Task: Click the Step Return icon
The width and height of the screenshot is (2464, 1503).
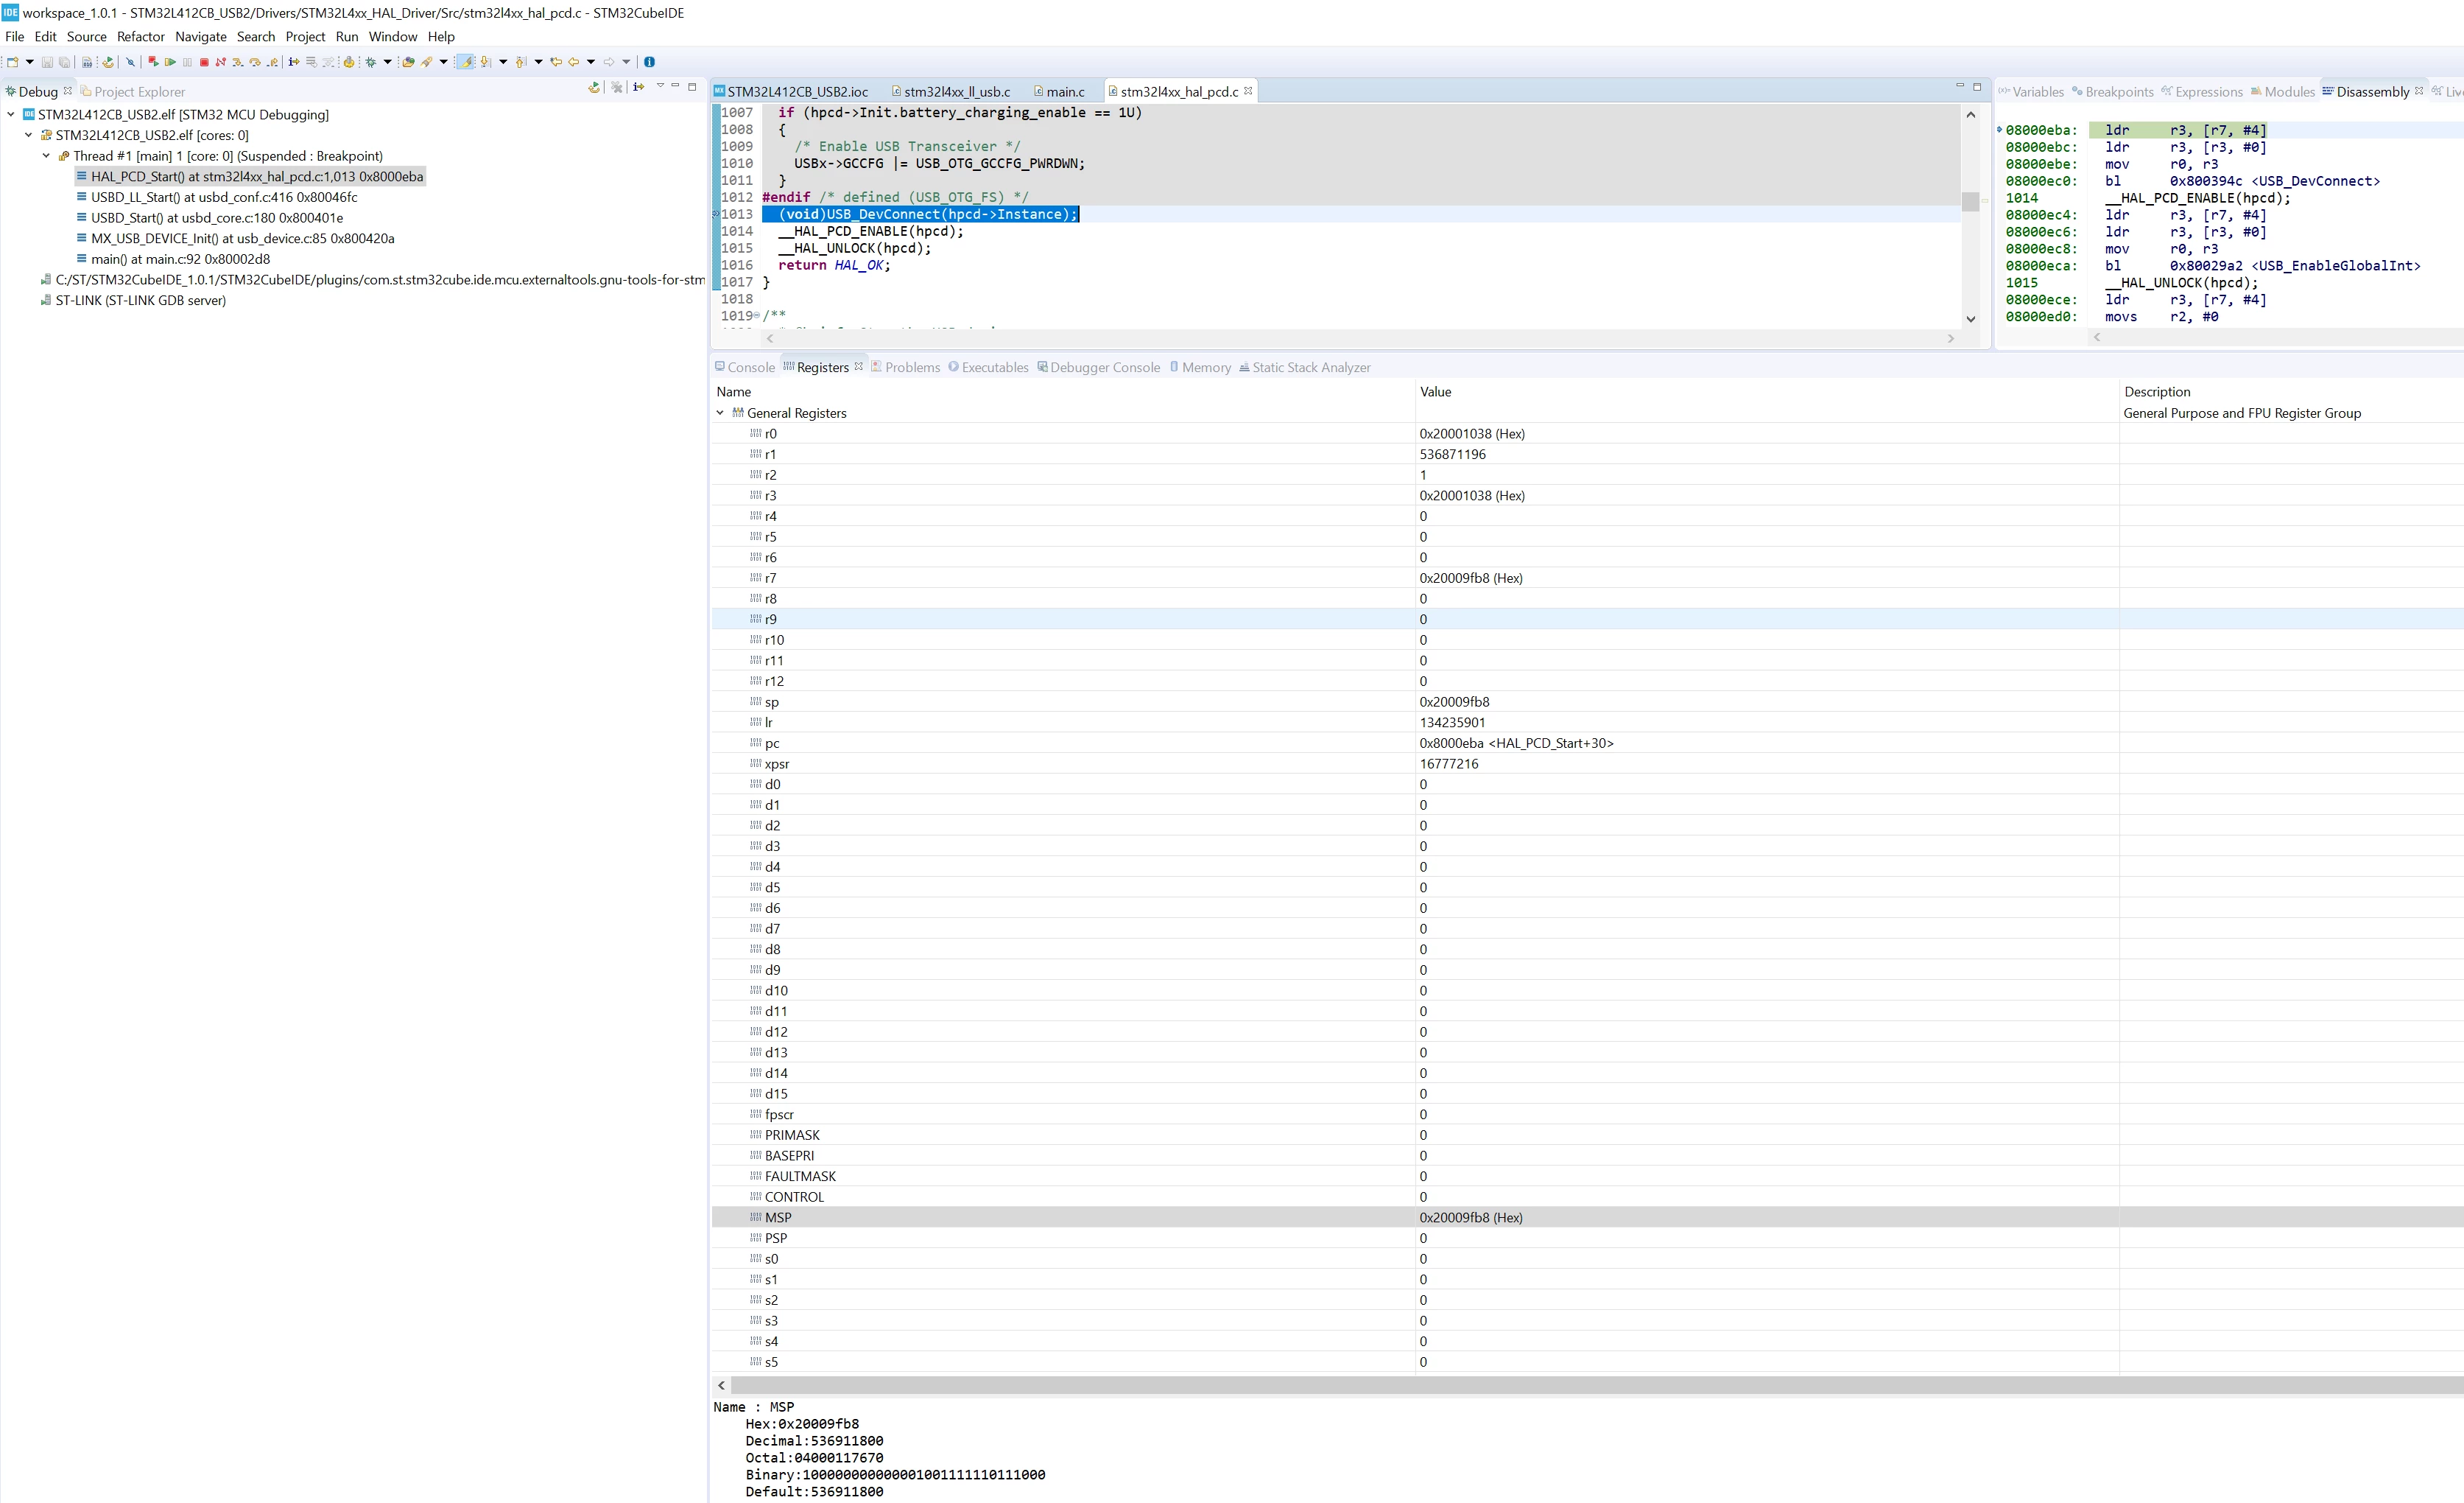Action: point(272,62)
